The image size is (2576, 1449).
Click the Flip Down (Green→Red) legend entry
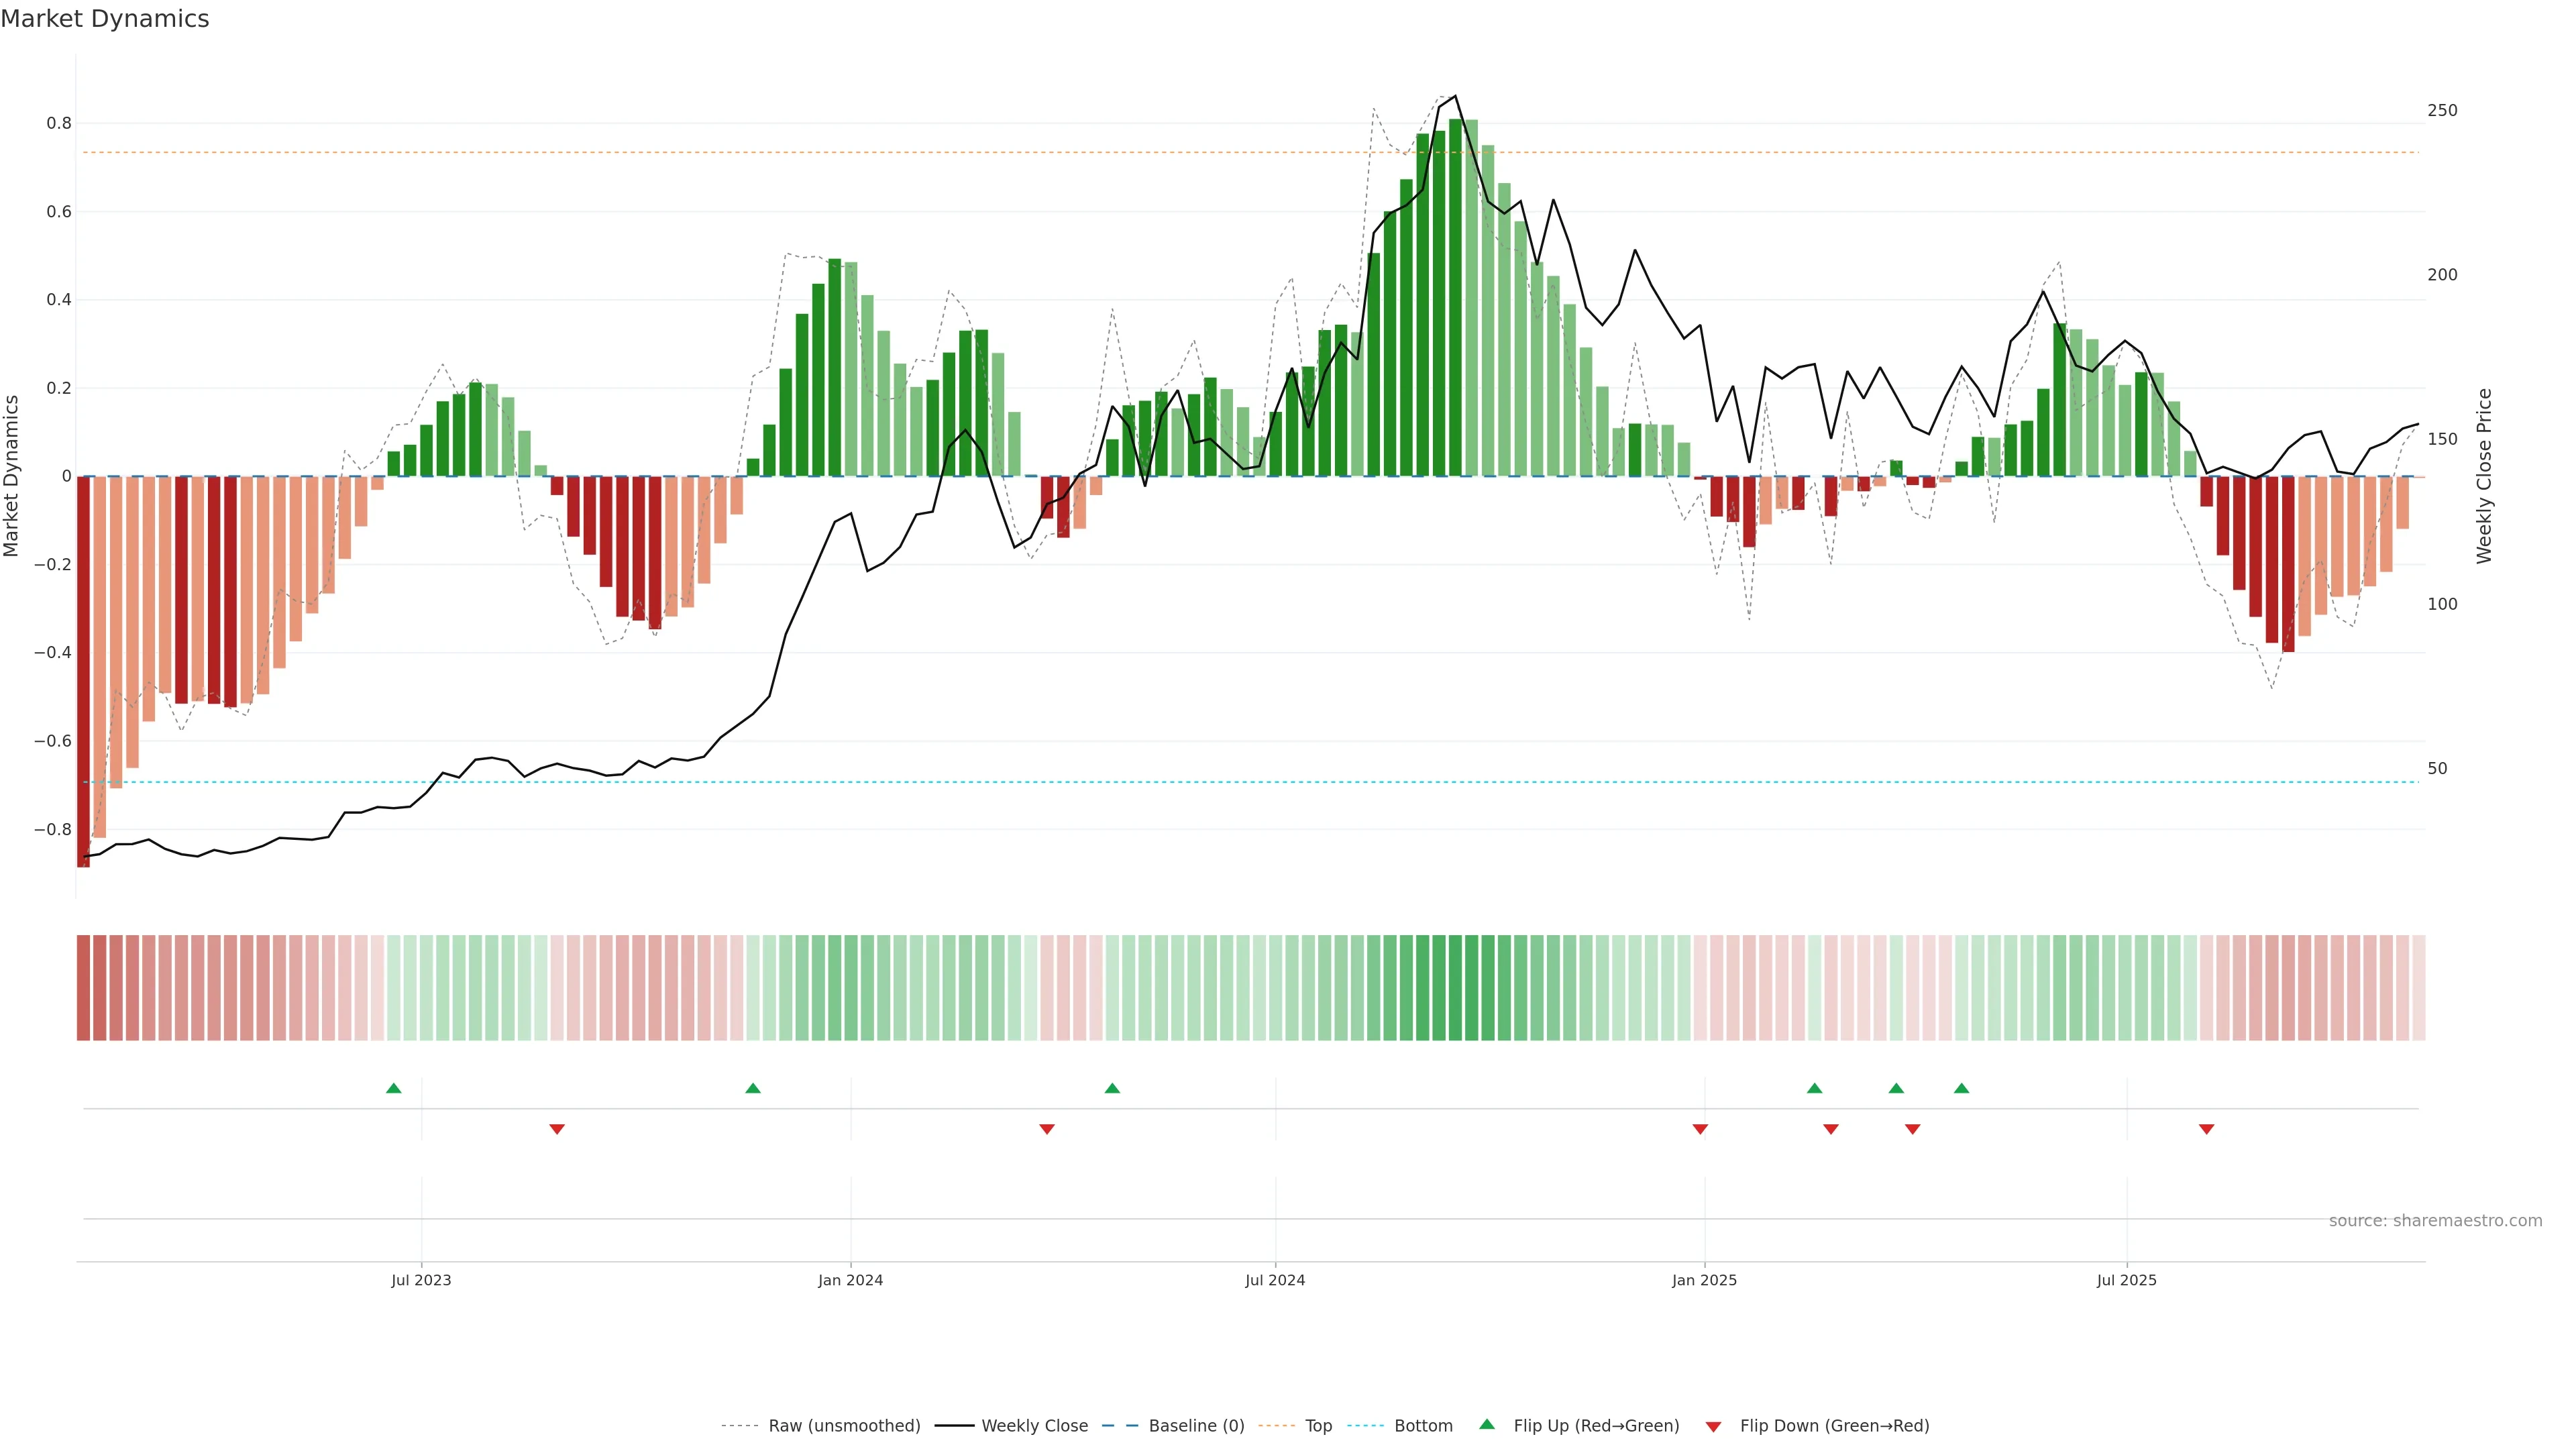(x=1834, y=1426)
